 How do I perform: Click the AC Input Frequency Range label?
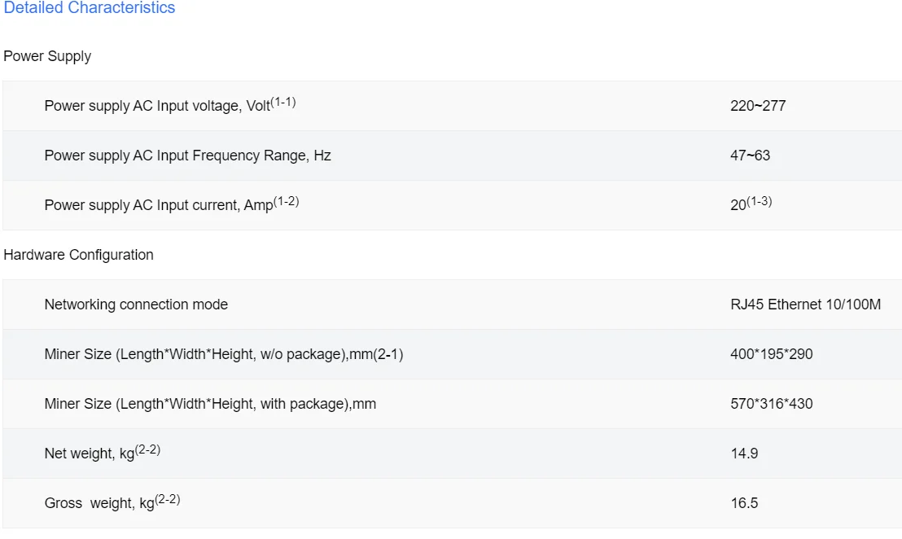point(187,156)
